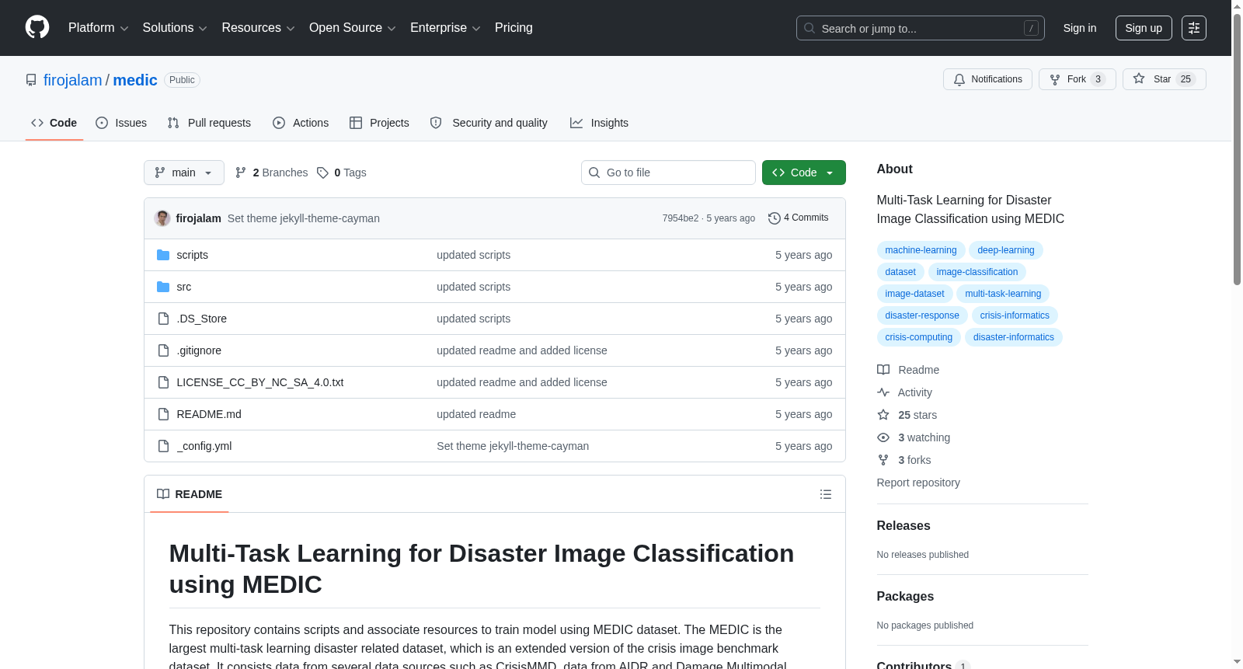Viewport: 1243px width, 669px height.
Task: Open the firojalam profile link
Action: [73, 80]
